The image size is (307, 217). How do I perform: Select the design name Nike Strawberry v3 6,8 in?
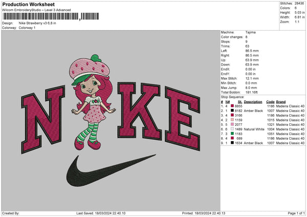point(37,23)
